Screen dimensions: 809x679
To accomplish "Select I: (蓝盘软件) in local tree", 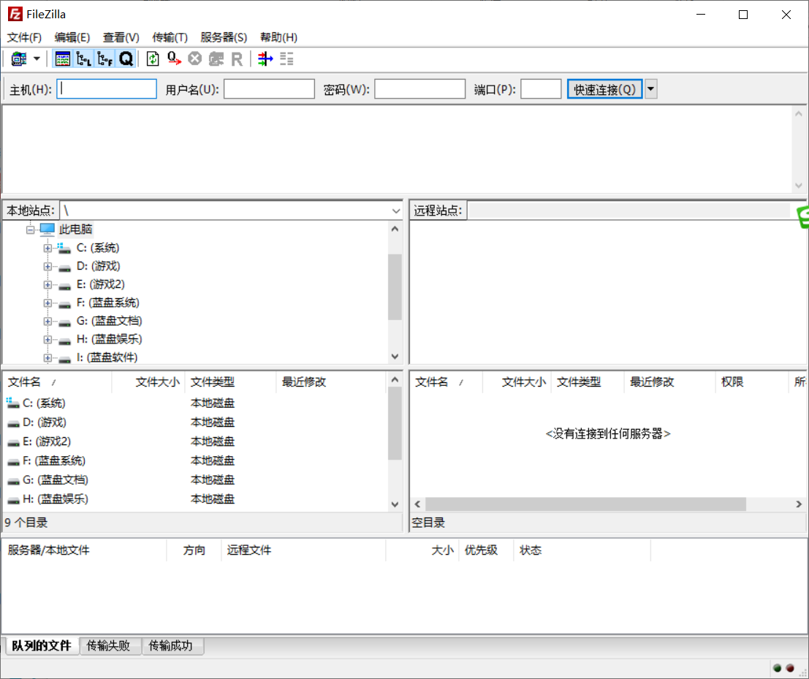I will [x=107, y=357].
